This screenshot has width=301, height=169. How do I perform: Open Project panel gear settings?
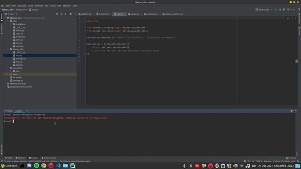[71, 14]
